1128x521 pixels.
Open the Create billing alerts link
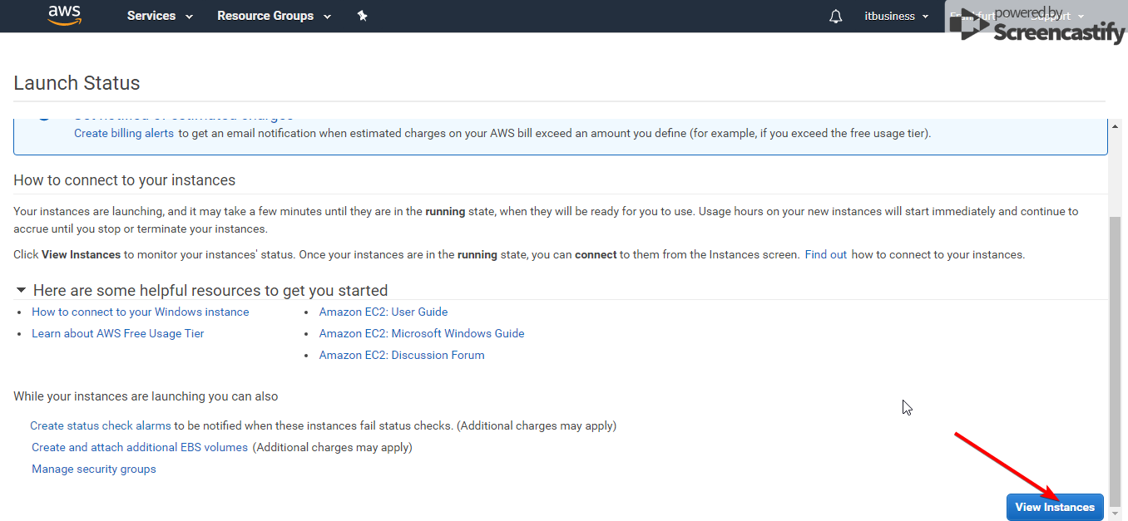[x=124, y=133]
